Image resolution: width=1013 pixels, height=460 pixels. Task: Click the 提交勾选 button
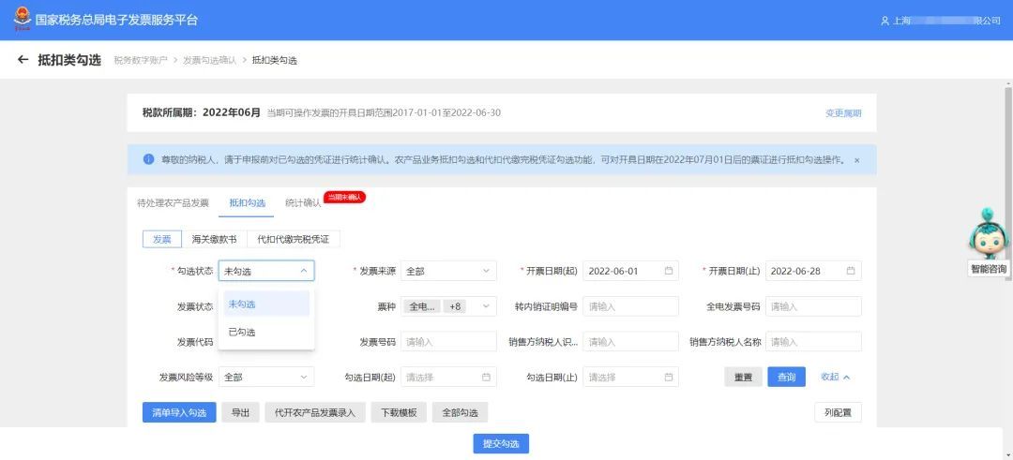(x=501, y=443)
